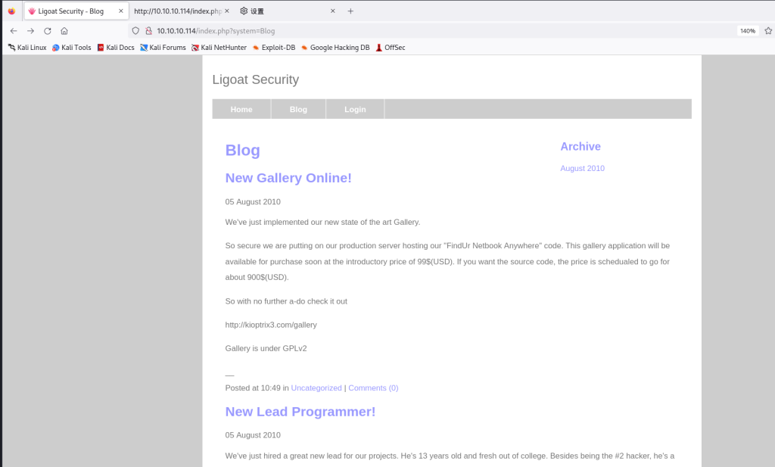Open the Home menu item
This screenshot has width=775, height=467.
241,109
